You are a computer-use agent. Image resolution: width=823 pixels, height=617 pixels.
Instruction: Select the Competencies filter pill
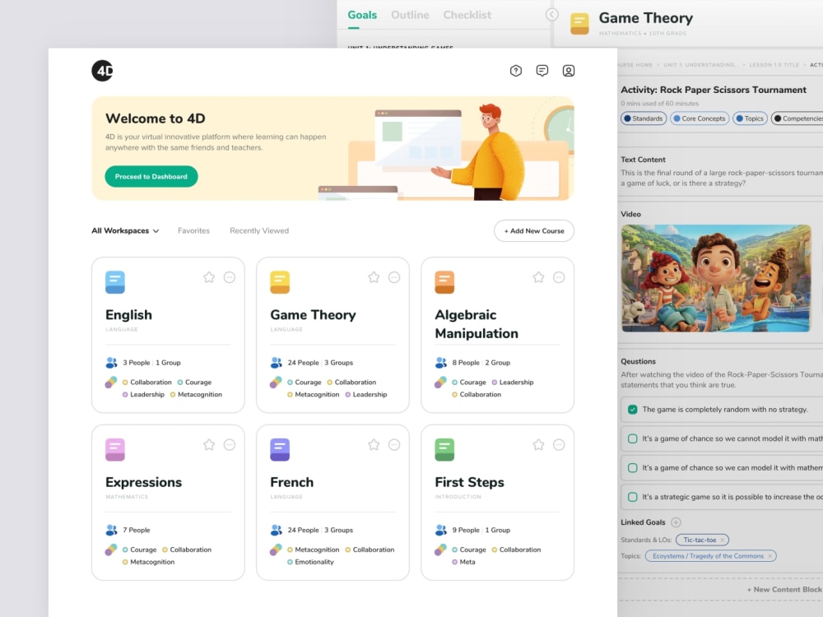click(x=797, y=118)
